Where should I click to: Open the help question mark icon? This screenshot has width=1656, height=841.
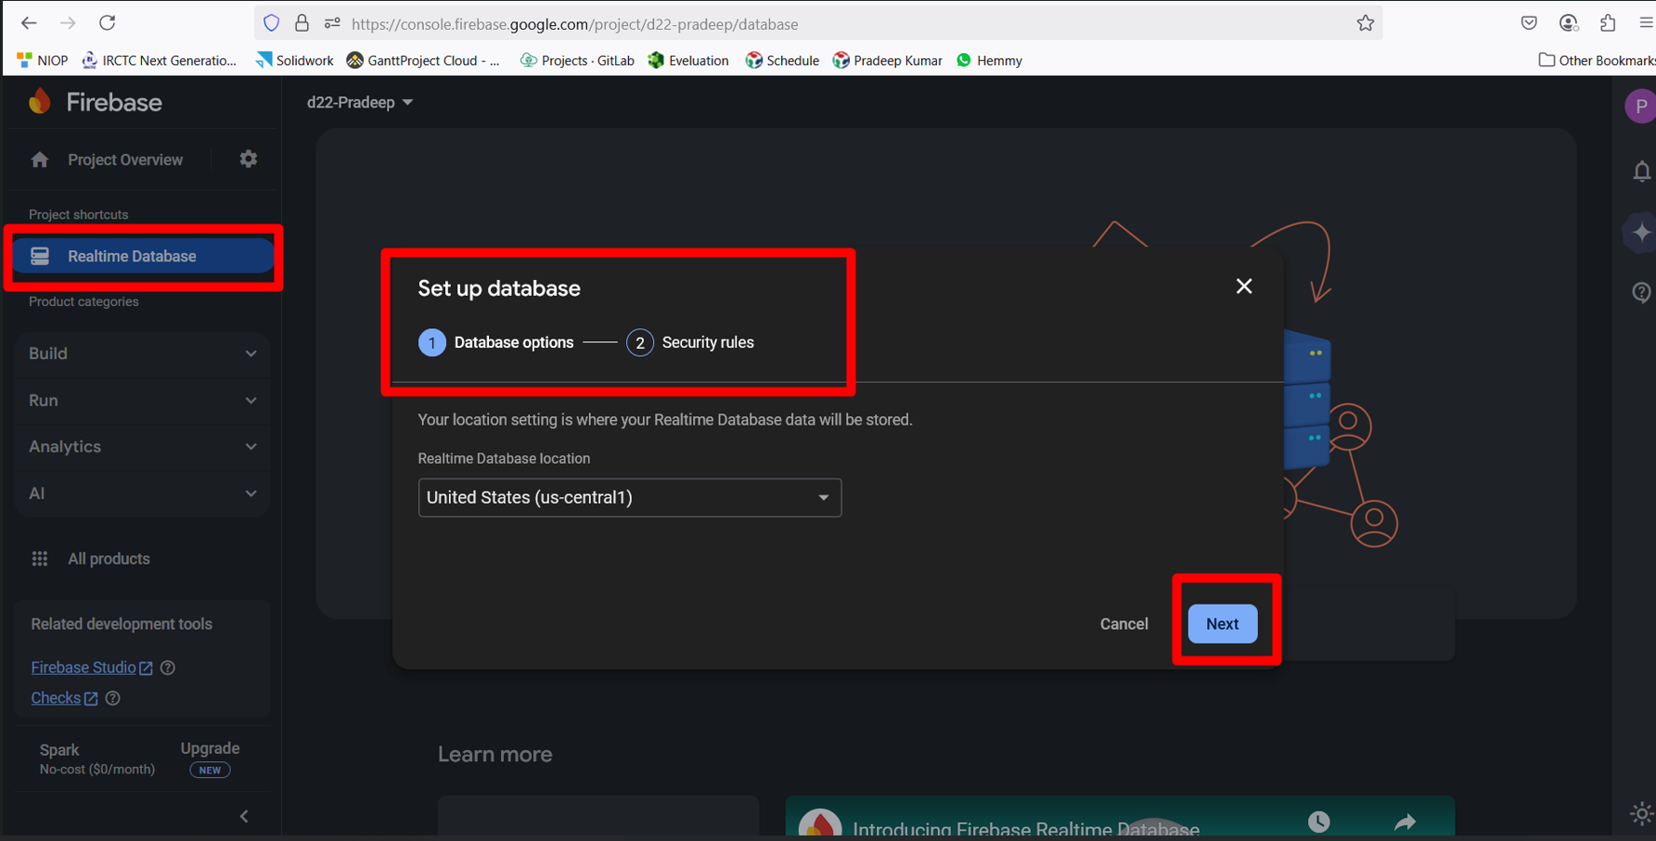pyautogui.click(x=1642, y=292)
